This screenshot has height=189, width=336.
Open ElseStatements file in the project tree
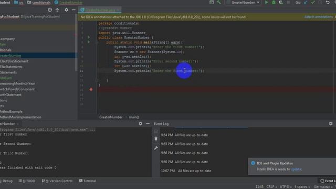coord(11,67)
